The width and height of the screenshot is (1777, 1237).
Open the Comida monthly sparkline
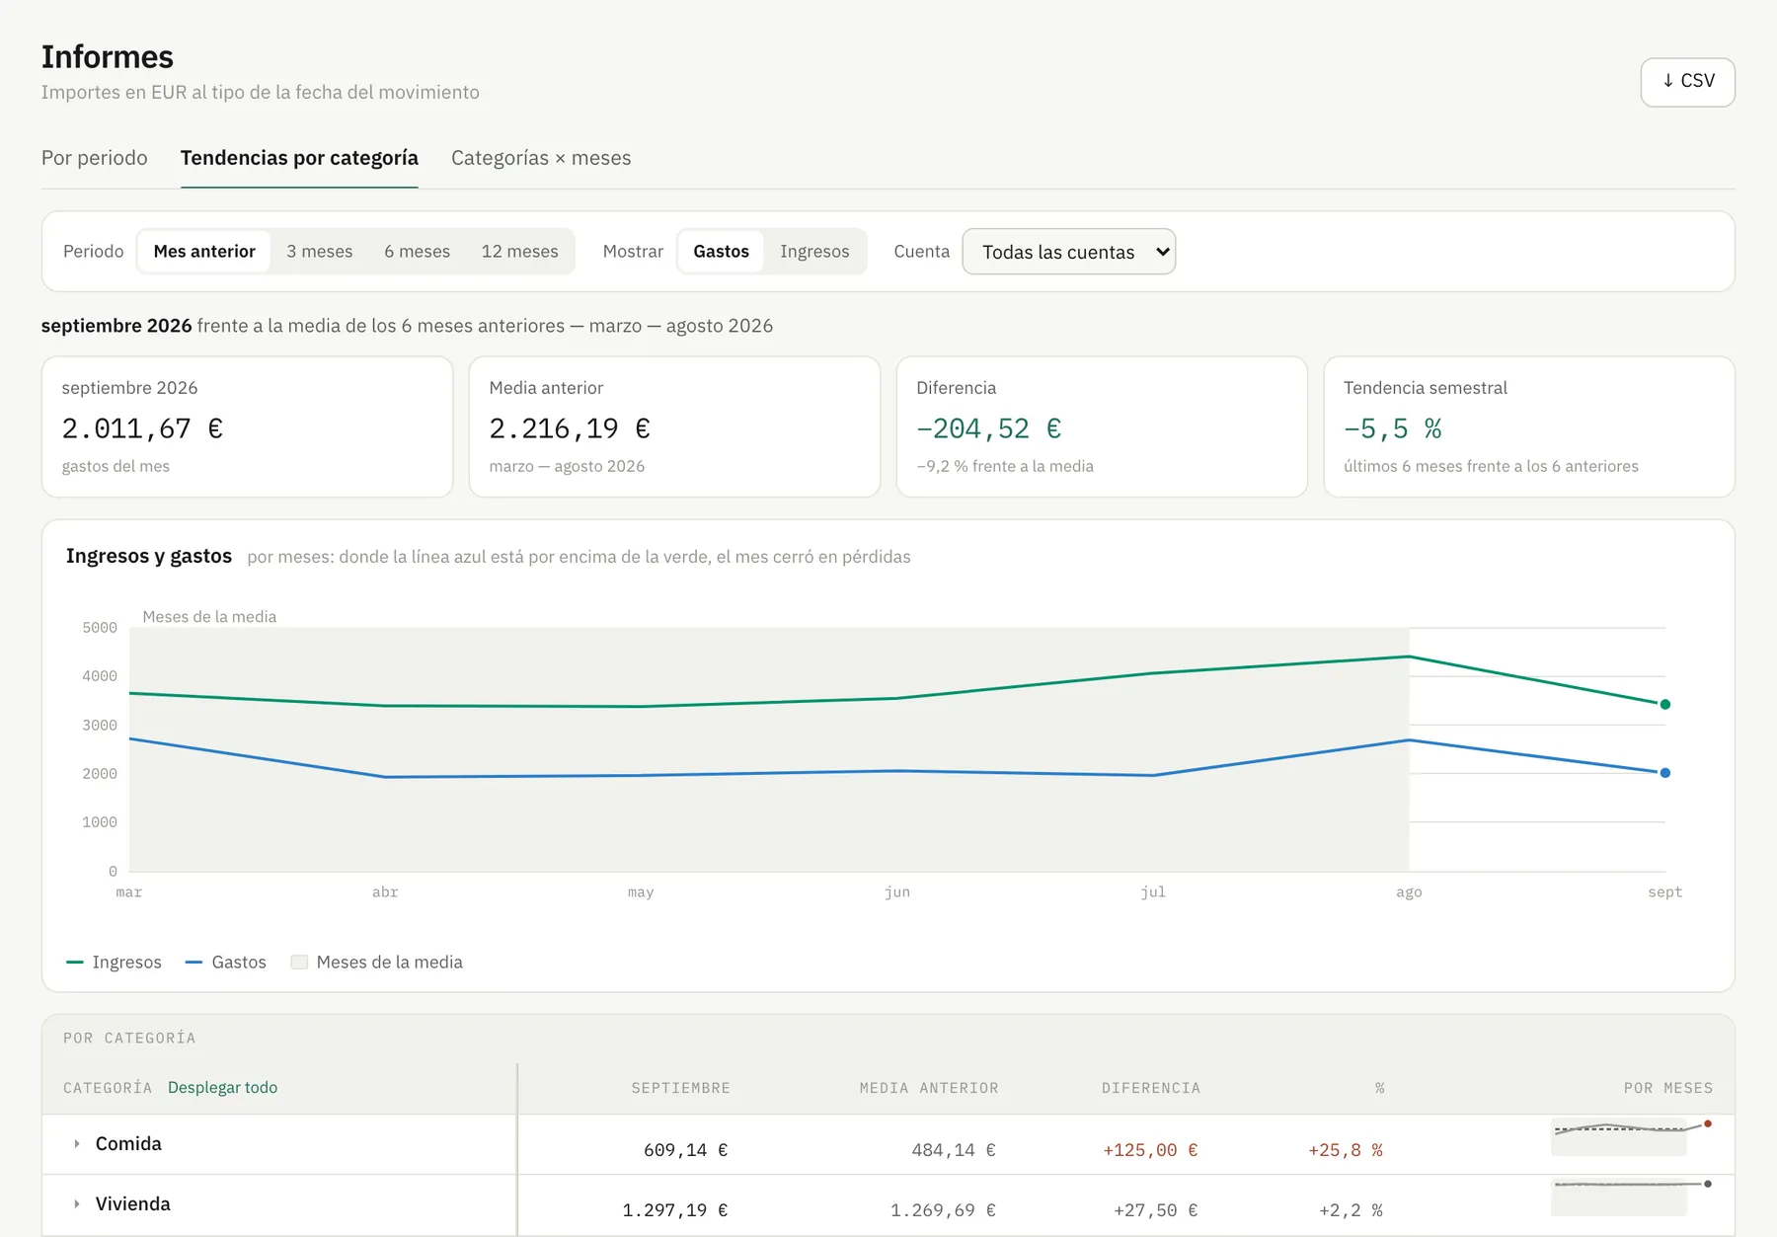(1631, 1136)
